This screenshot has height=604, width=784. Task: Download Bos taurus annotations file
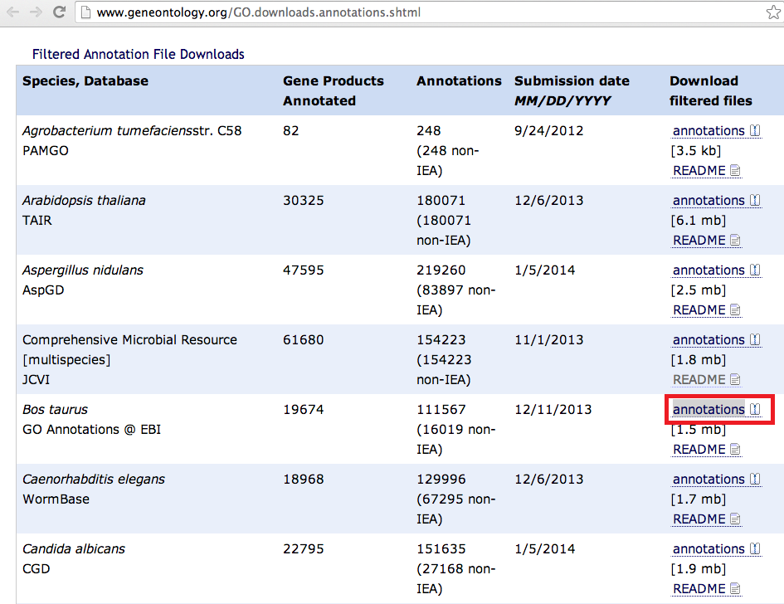tap(709, 410)
